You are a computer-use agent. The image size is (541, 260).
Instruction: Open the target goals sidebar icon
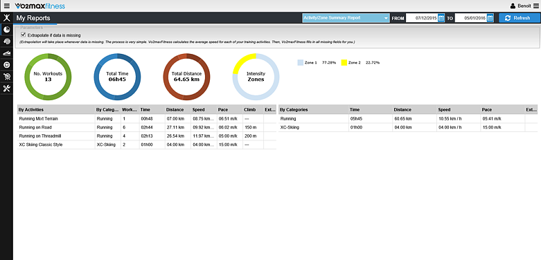pos(6,77)
